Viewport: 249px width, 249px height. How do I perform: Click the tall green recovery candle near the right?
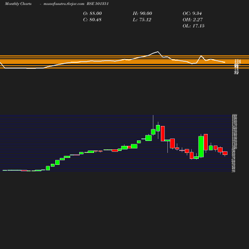pos(201,146)
